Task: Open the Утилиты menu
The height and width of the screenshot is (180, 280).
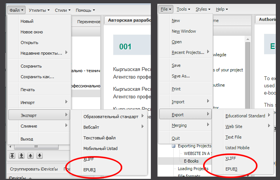Action: pyautogui.click(x=39, y=10)
